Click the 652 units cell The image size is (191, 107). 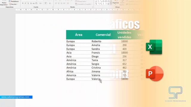[124, 64]
